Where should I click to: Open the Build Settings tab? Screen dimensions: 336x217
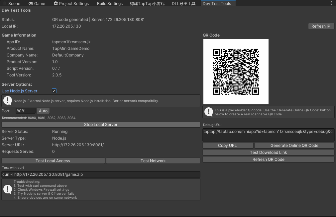(110, 3)
